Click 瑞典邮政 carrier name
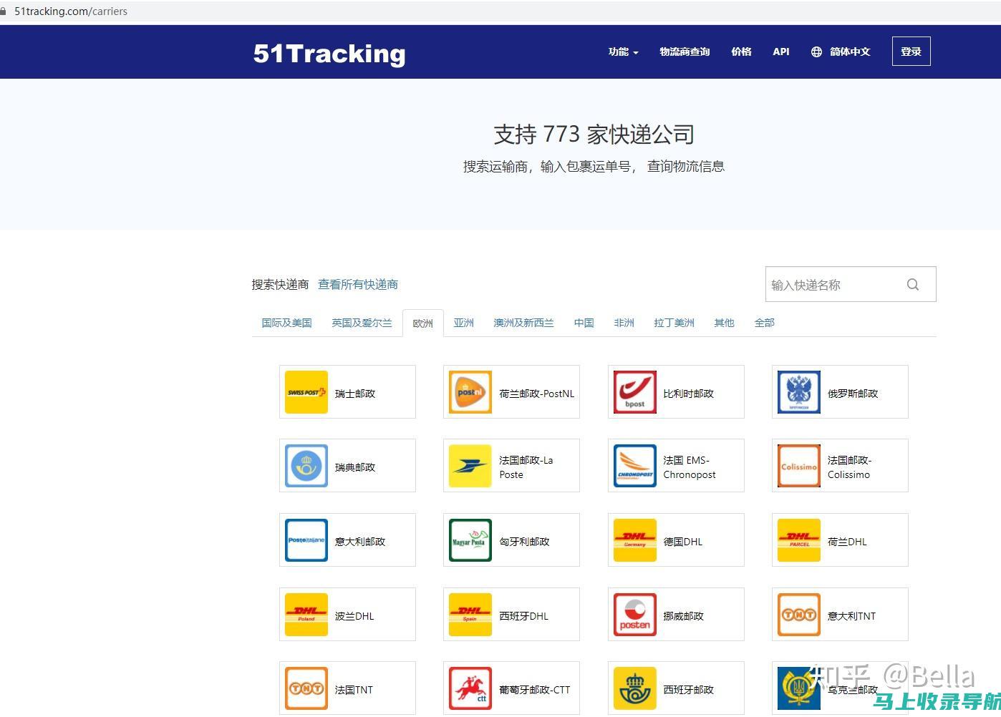This screenshot has width=1001, height=717. click(x=355, y=467)
